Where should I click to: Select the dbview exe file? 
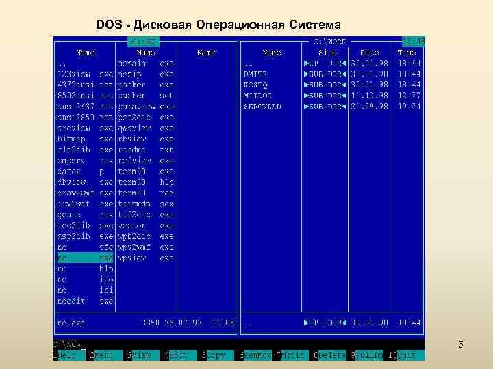coord(85,182)
